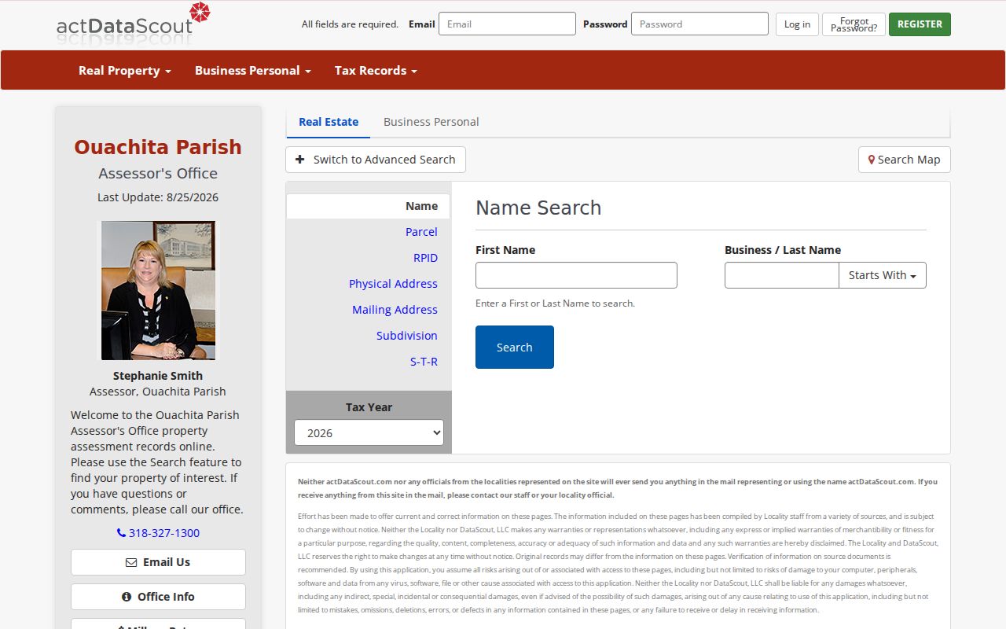Click the green REGISTER button

click(920, 24)
